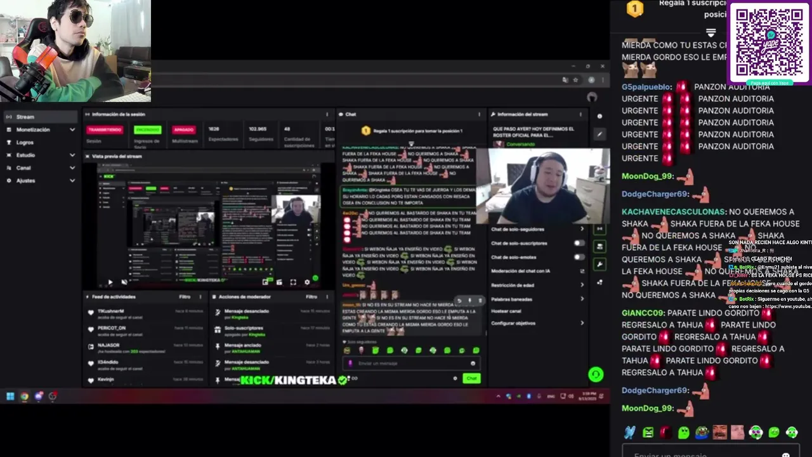Click the Estudio menu label
812x457 pixels.
25,155
